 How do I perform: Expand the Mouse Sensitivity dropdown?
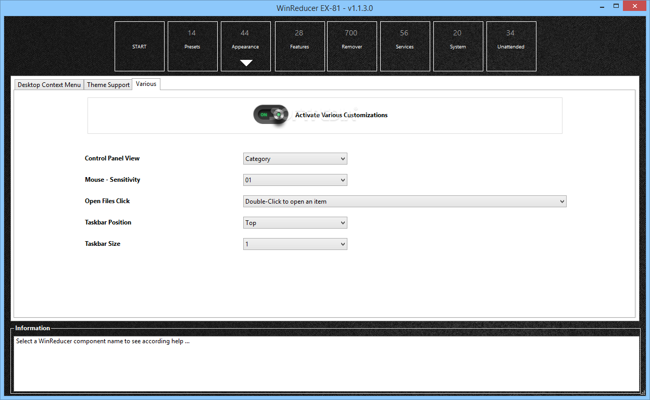(x=295, y=180)
